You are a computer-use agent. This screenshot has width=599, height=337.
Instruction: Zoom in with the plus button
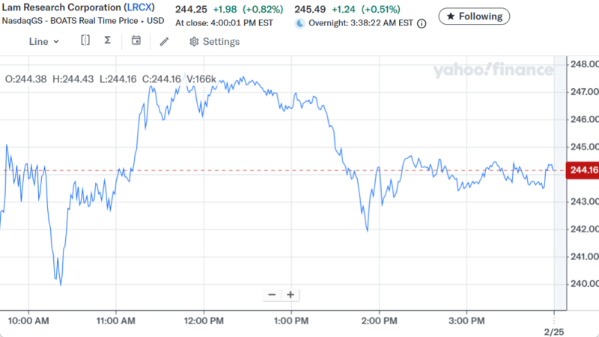click(291, 294)
